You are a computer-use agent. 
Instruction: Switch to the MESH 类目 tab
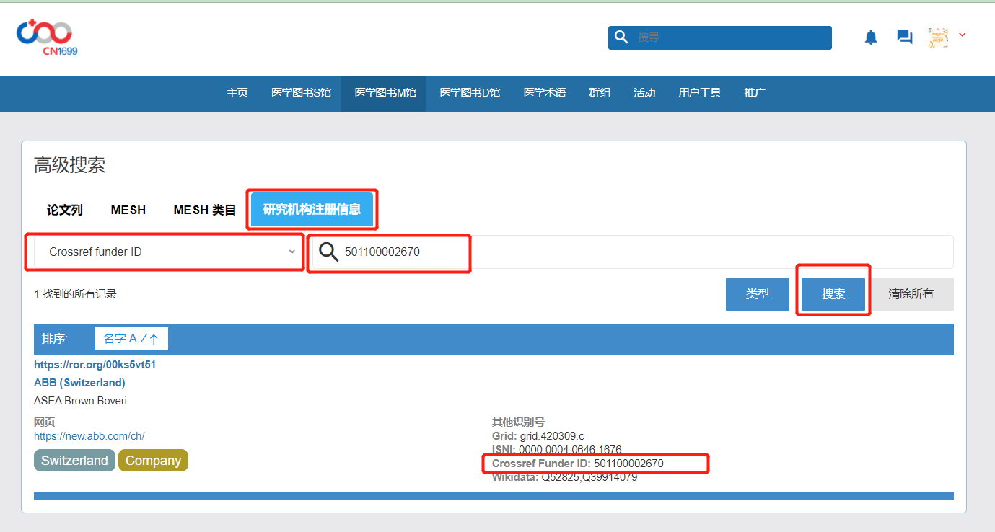205,210
